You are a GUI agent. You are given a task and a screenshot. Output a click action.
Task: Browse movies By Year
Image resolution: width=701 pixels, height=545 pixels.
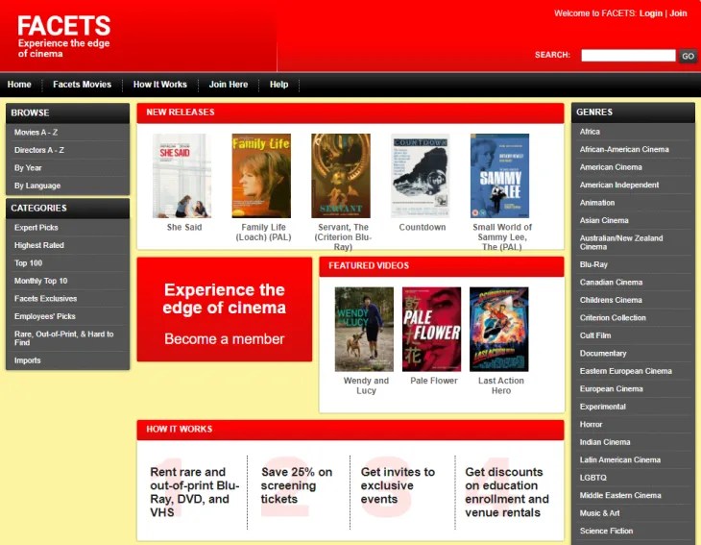pyautogui.click(x=28, y=168)
